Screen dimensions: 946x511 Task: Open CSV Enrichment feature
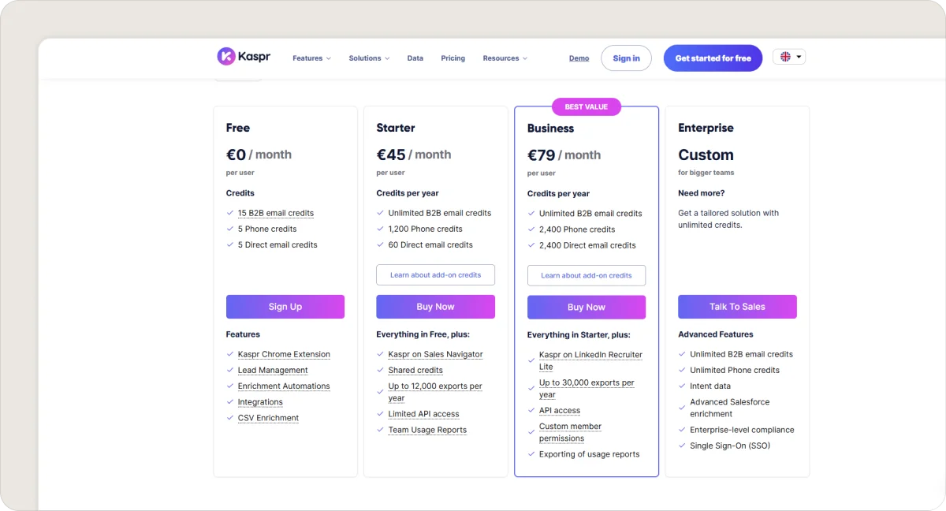tap(268, 418)
